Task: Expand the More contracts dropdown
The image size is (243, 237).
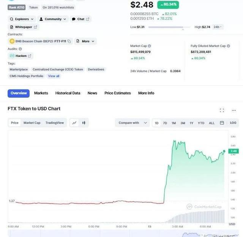Action: click(x=85, y=41)
